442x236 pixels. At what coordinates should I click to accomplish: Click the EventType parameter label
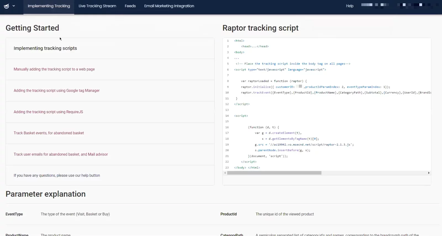[14, 214]
